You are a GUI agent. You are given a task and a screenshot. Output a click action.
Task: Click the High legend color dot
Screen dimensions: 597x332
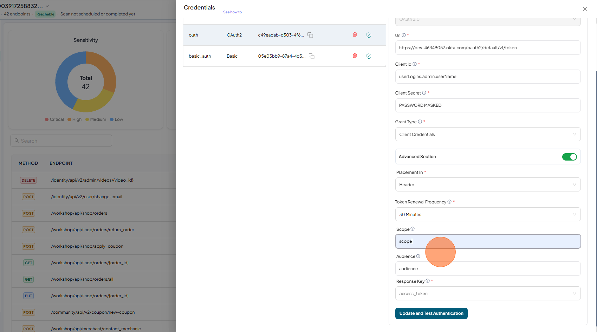pos(69,119)
